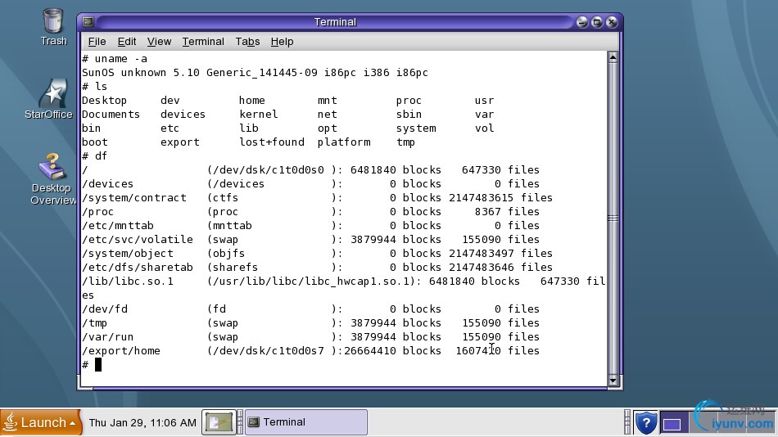The height and width of the screenshot is (437, 778).
Task: Click the scrollbar down arrow in Terminal
Action: [613, 381]
